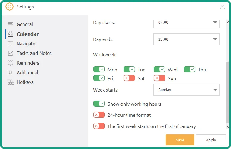Expand the Day ends time dropdown
Viewport: 231px width, 149px height.
pyautogui.click(x=186, y=39)
